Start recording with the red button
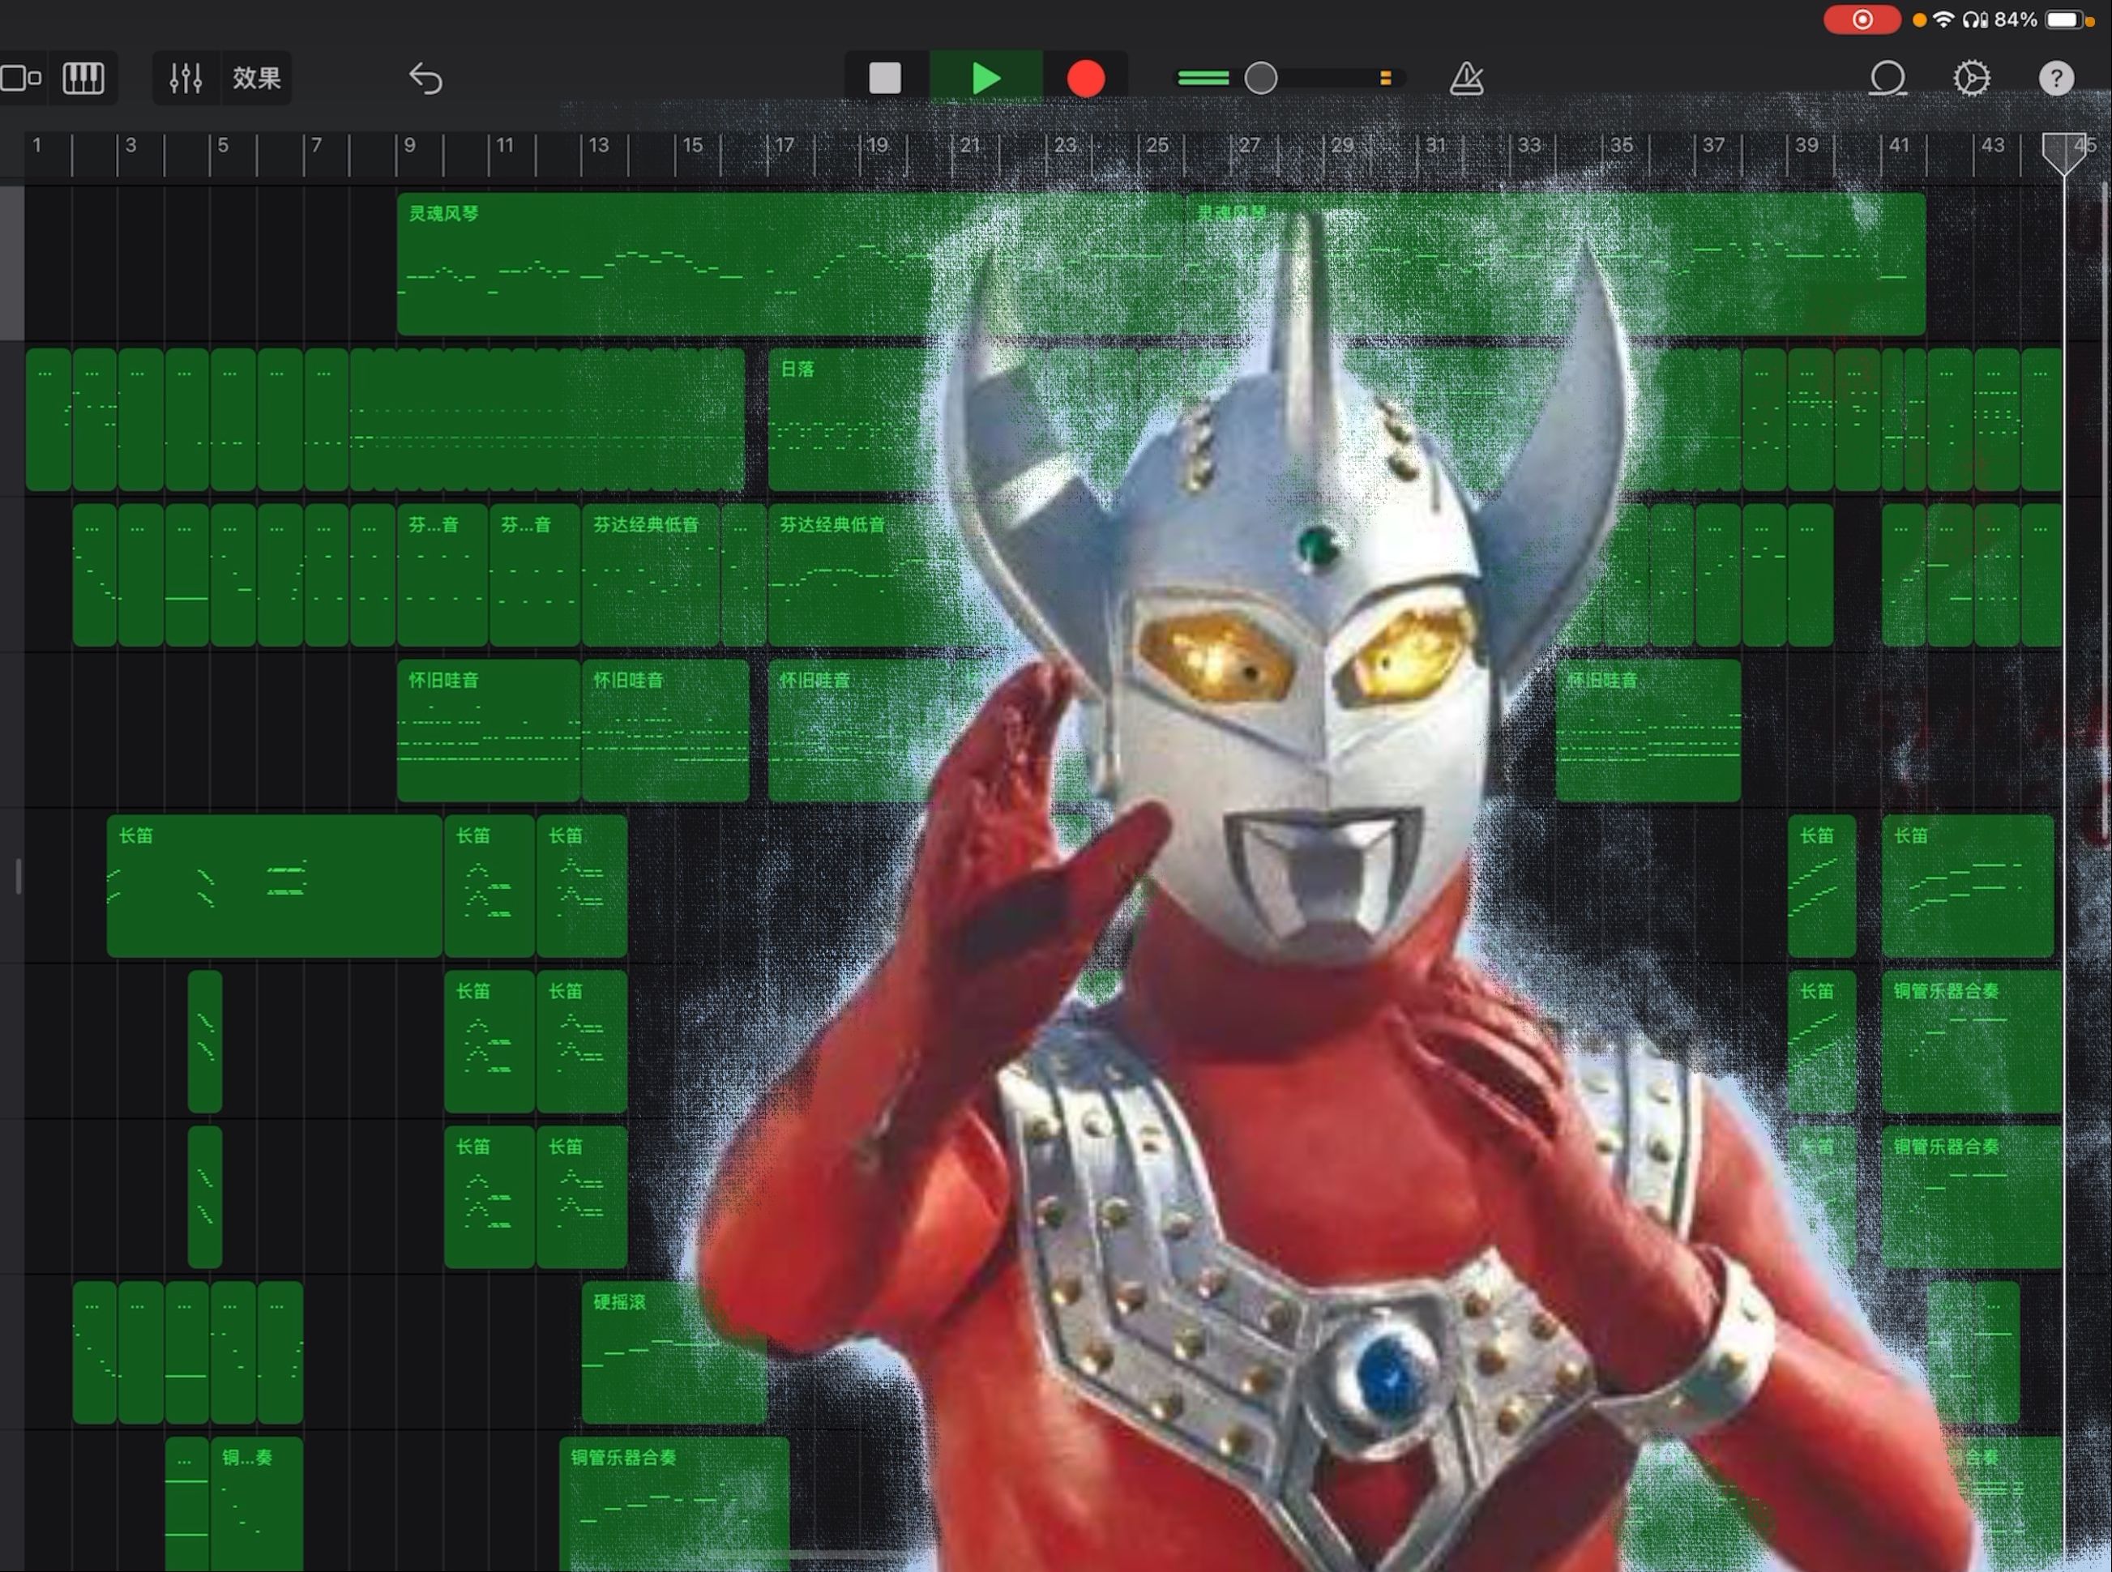The image size is (2112, 1572). point(1086,78)
